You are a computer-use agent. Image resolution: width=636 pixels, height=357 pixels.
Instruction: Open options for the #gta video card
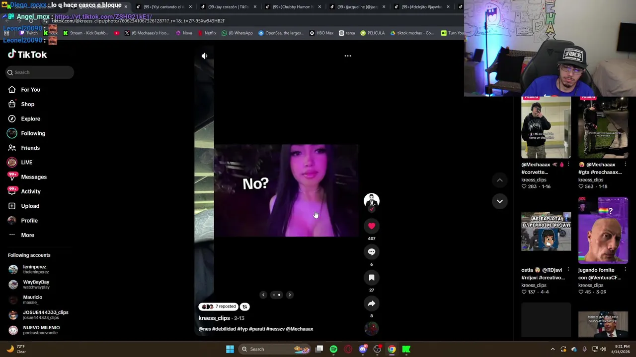coord(625,165)
